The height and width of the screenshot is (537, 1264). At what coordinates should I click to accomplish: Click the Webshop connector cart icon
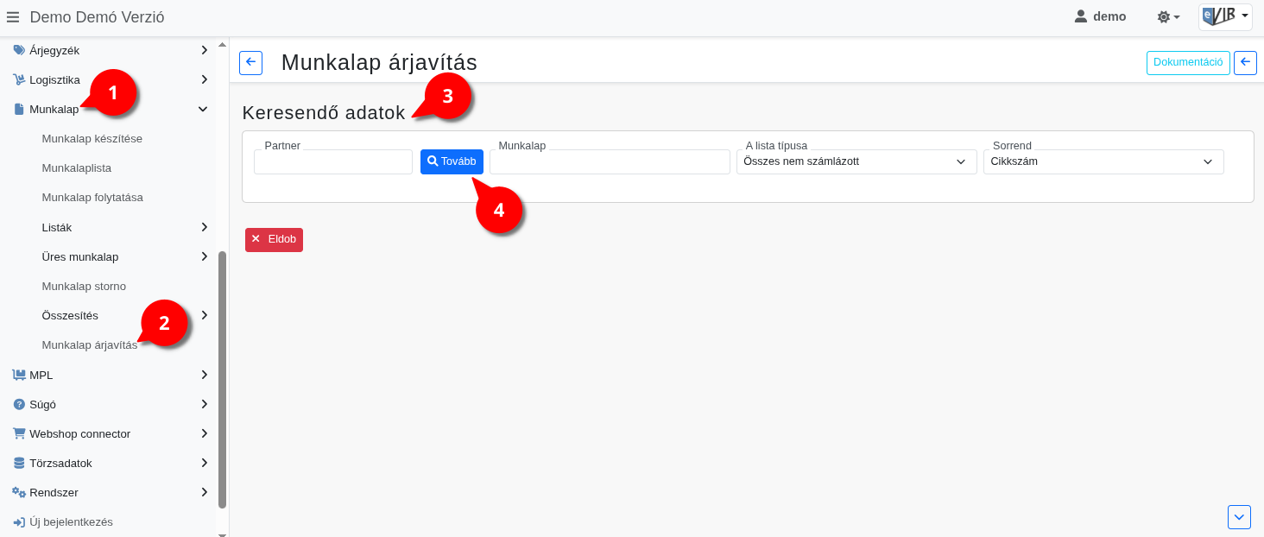[x=19, y=433]
